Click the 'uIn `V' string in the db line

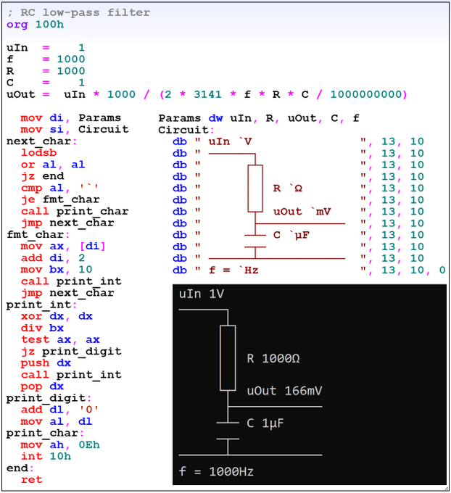point(231,142)
